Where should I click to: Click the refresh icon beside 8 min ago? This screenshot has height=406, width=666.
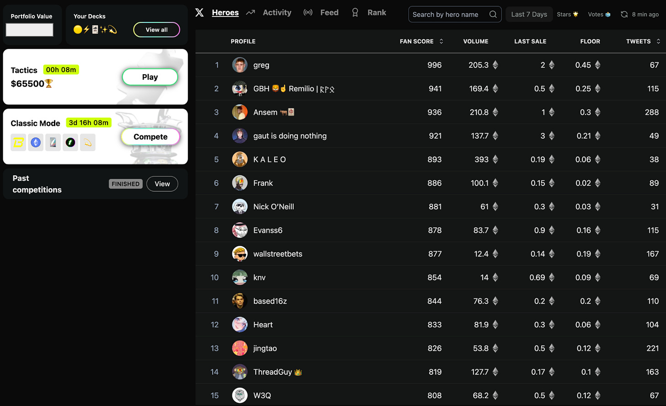point(624,14)
